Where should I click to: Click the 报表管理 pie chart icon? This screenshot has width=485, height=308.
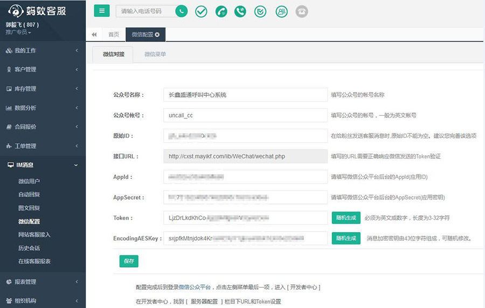[x=9, y=282]
